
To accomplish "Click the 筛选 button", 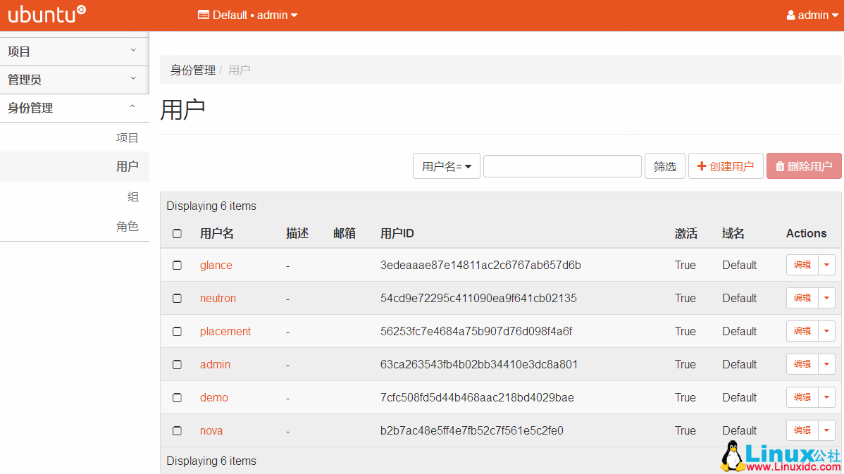I will [x=664, y=166].
